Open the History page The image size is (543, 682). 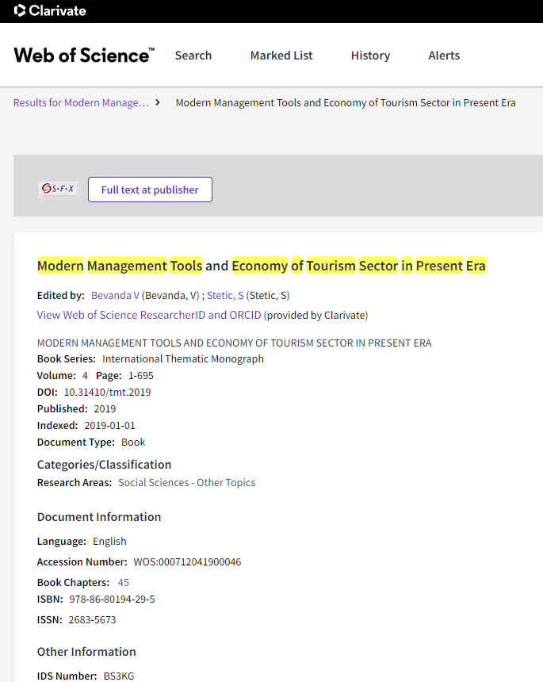[370, 56]
